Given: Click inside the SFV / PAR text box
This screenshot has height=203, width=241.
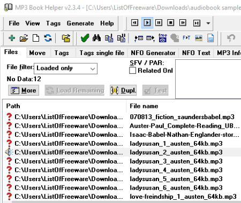Looking at the screenshot, I should [x=208, y=79].
